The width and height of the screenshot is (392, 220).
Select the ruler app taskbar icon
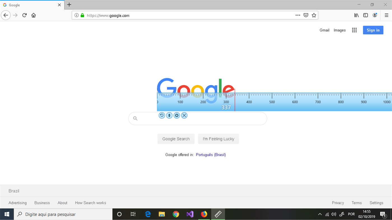pyautogui.click(x=218, y=214)
